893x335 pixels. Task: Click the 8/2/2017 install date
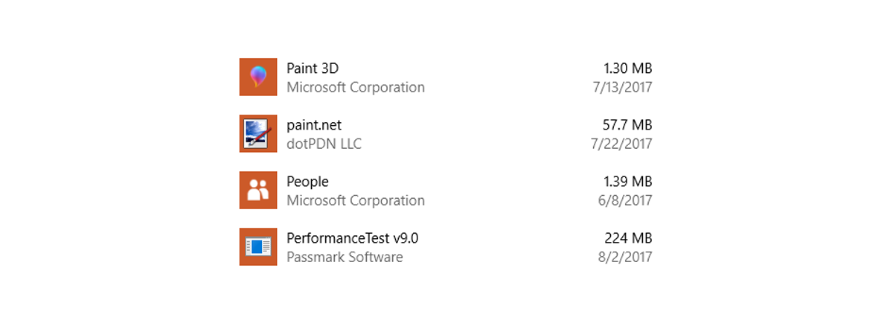(x=625, y=257)
